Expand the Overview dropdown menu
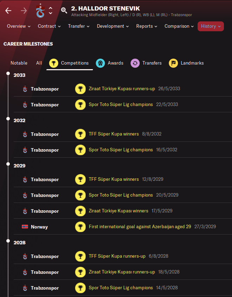 tap(19, 26)
